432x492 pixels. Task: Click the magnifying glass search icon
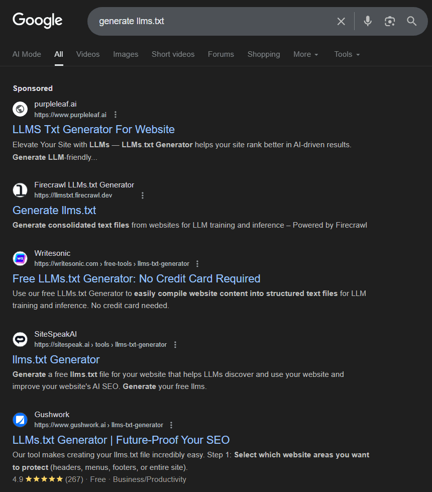click(412, 21)
